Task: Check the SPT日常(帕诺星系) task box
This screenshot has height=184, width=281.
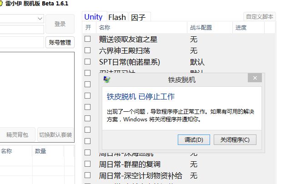Action: [88, 61]
